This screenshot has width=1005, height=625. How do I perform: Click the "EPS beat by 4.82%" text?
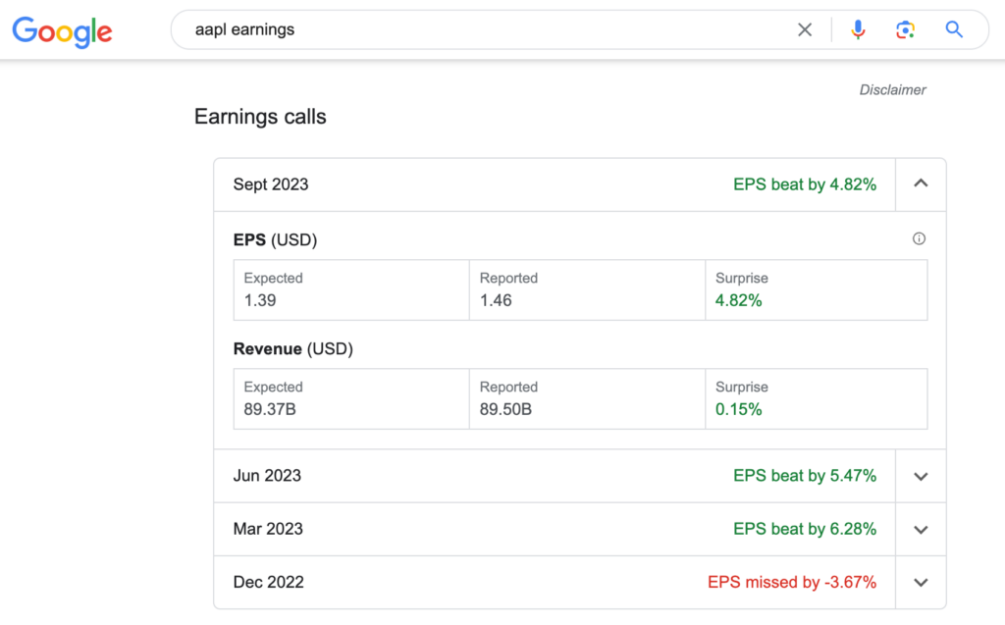click(x=805, y=184)
